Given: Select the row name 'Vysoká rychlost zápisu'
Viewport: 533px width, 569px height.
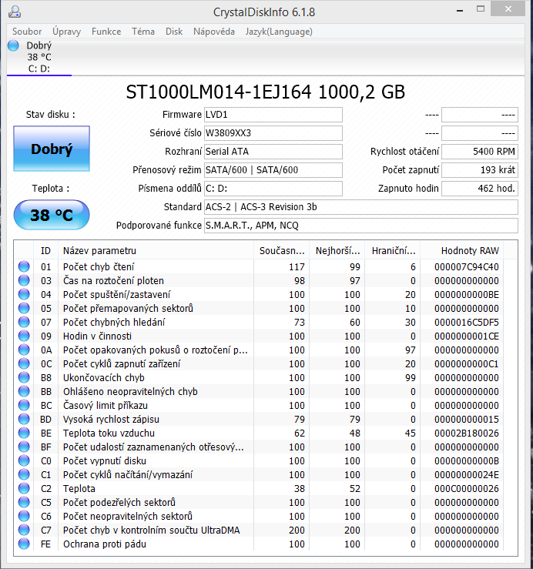Looking at the screenshot, I should (111, 419).
